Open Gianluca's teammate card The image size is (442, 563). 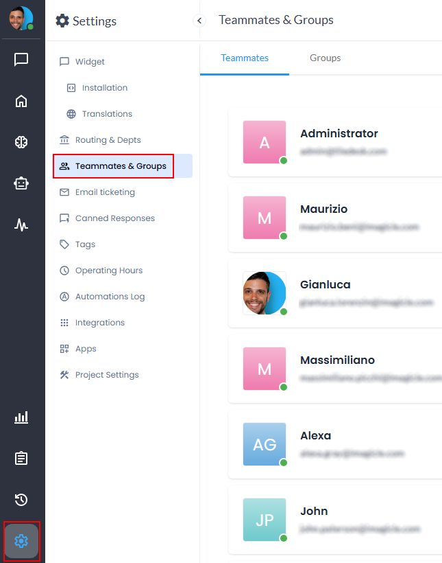tap(336, 292)
